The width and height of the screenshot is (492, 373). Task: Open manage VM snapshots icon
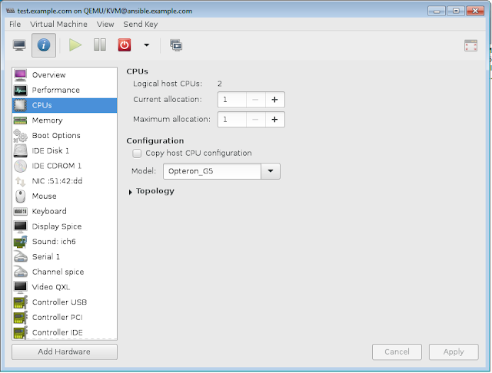click(176, 45)
